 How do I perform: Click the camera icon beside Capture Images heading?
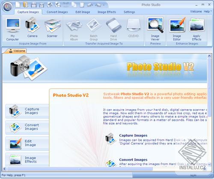click(x=110, y=139)
